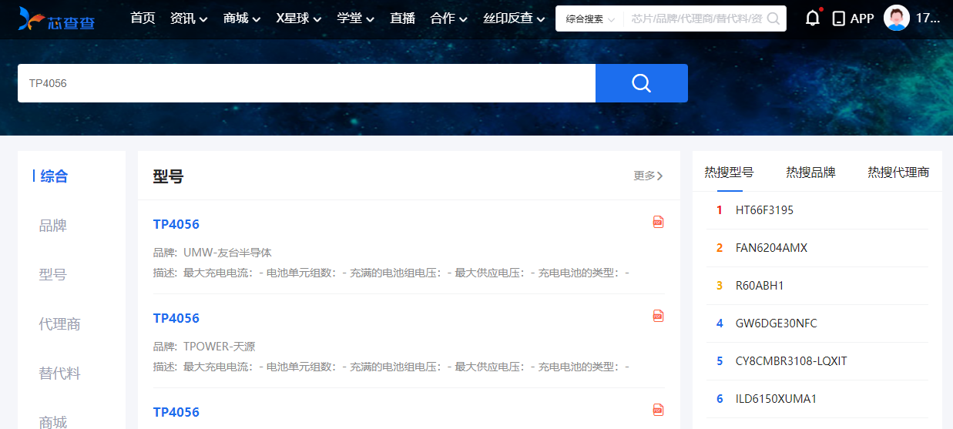Open PDF datasheet for third TP4056 result
This screenshot has height=429, width=953.
pyautogui.click(x=658, y=410)
